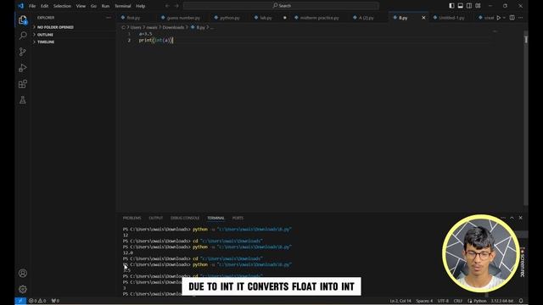Click Downloads in the breadcrumb path
Image resolution: width=543 pixels, height=305 pixels.
173,27
